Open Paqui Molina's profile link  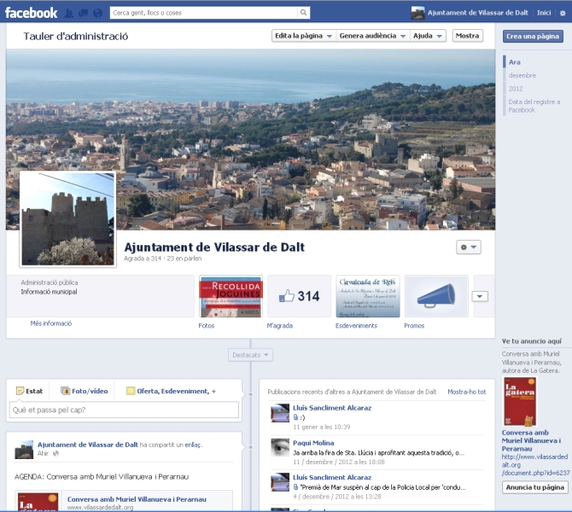point(313,443)
